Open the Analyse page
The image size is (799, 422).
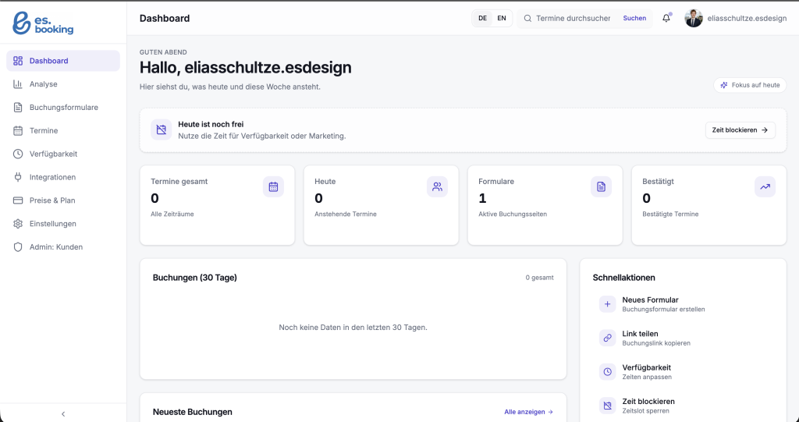pyautogui.click(x=63, y=84)
